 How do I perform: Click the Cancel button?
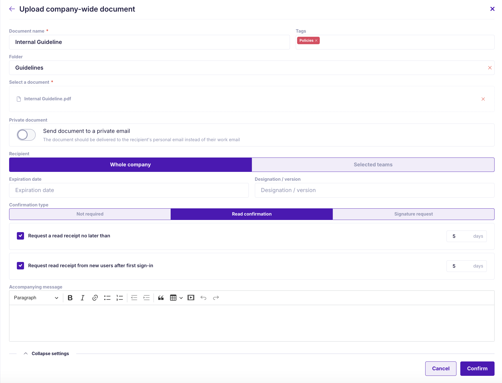(441, 369)
